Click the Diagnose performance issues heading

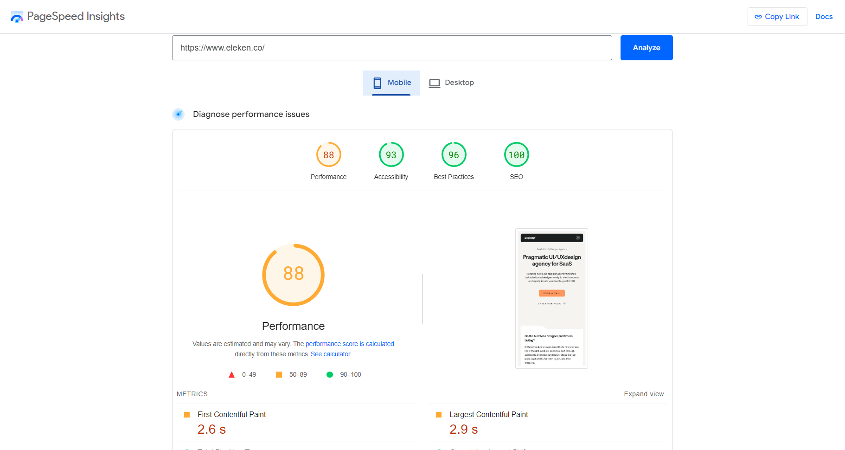[x=251, y=114]
